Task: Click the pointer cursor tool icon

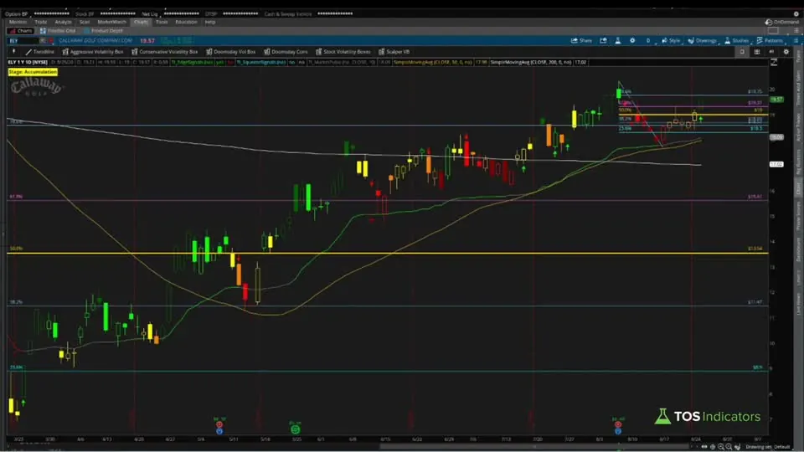Action: [x=14, y=52]
